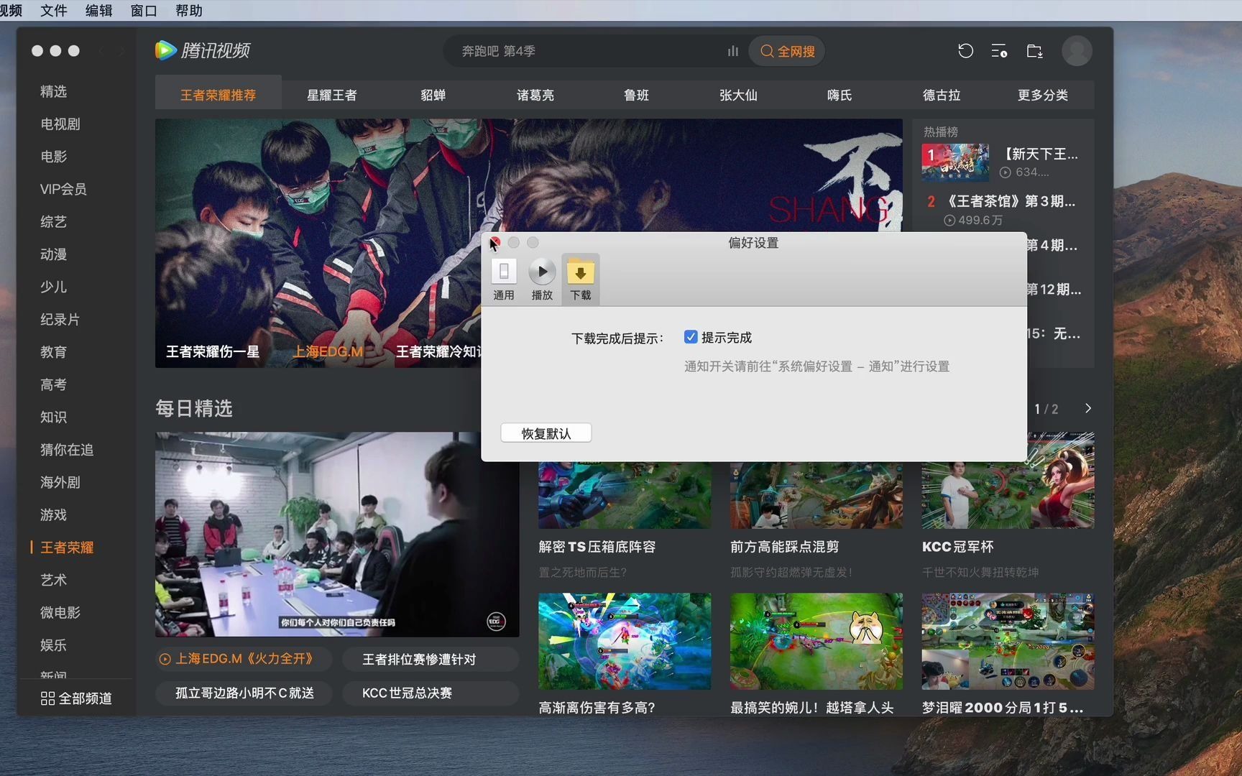
Task: Click the 上海EDG.M《火力全开》 link
Action: tap(244, 659)
